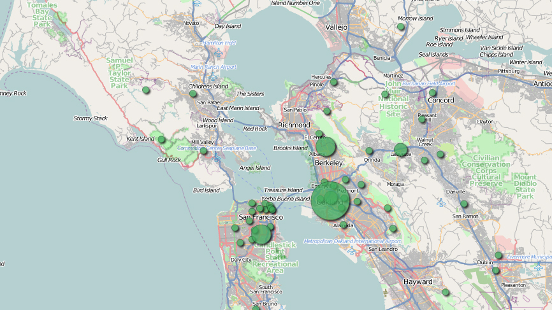Viewport: 552px width, 310px height.
Task: Click the green marker southeast of Hayward
Action: point(446,292)
